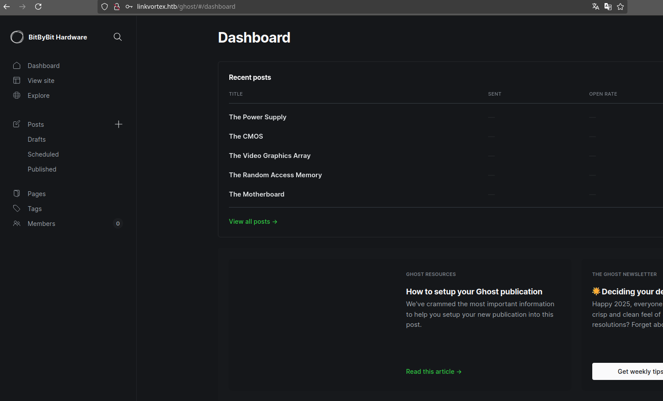The height and width of the screenshot is (401, 663).
Task: Select the BitByBit Hardware site title
Action: [58, 37]
